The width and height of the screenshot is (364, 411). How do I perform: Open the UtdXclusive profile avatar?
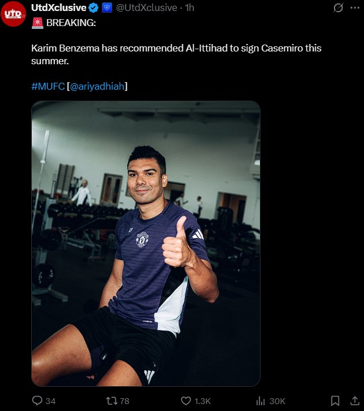(13, 14)
